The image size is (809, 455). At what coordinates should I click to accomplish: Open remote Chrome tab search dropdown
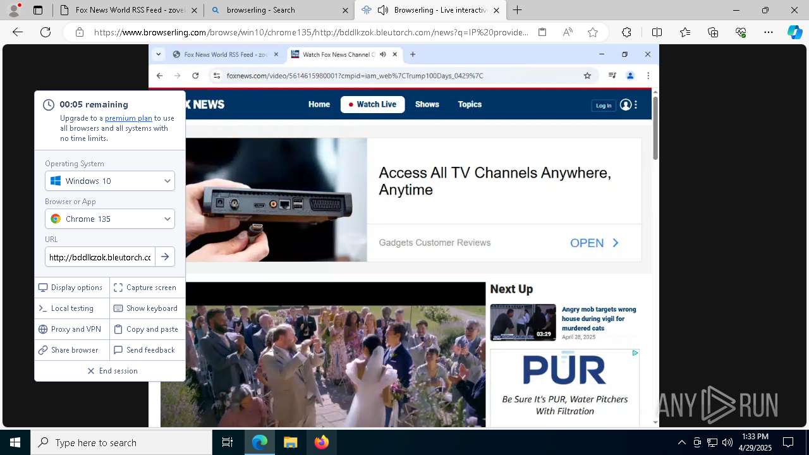[159, 54]
